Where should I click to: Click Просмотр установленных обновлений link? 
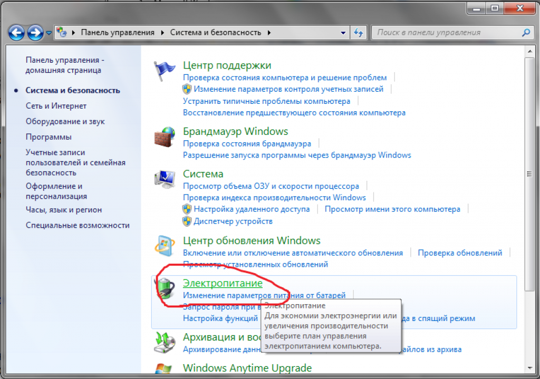(x=255, y=264)
